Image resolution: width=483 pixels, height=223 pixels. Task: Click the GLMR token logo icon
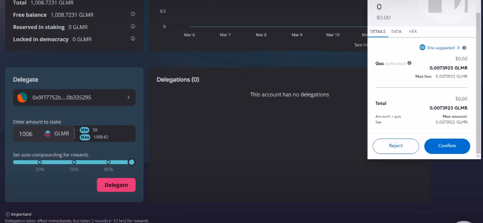[x=47, y=134]
